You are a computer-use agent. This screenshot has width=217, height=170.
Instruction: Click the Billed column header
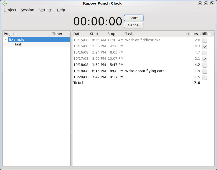pyautogui.click(x=207, y=34)
